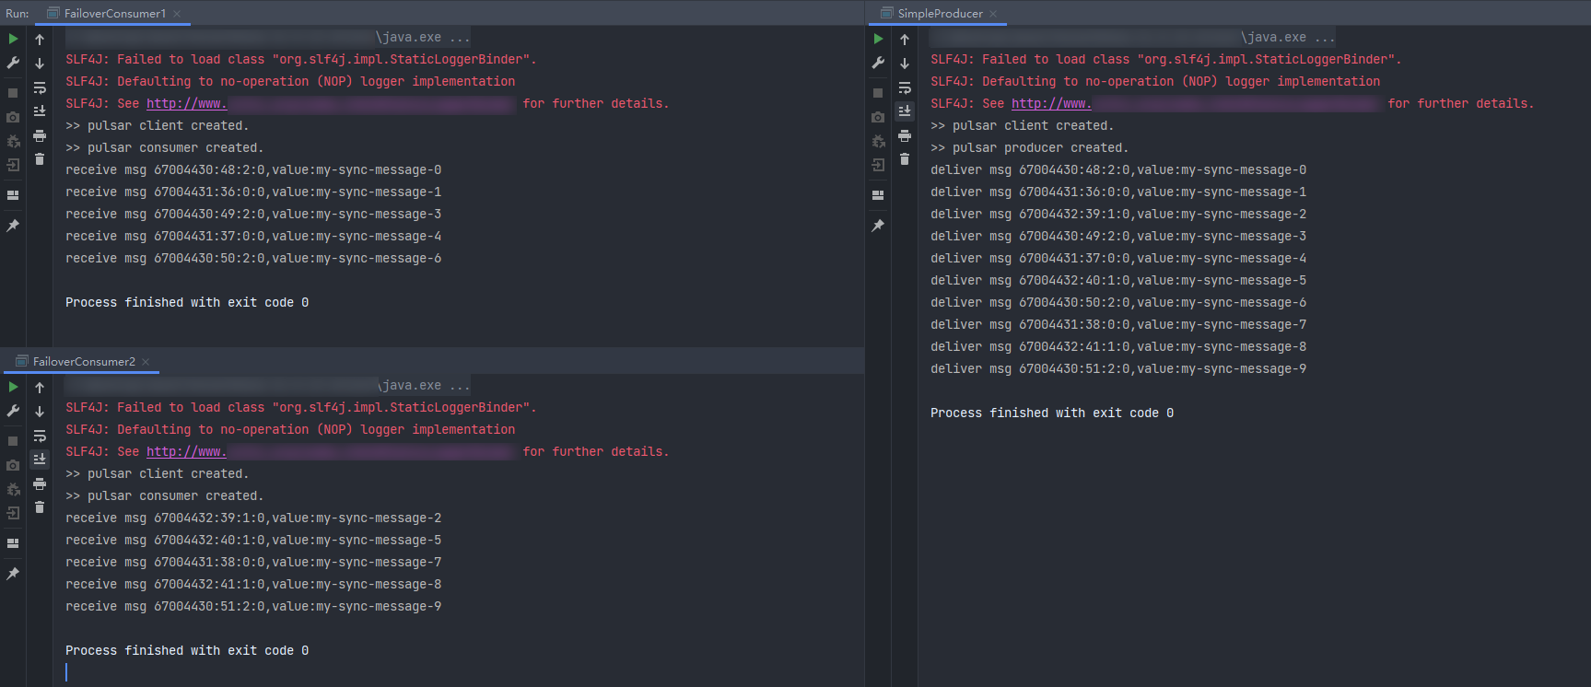Click up arrow in FailoverConsumer2 console
The image size is (1591, 687).
point(40,388)
